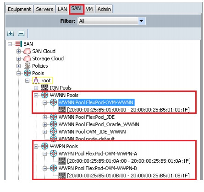Image resolution: width=204 pixels, height=192 pixels.
Task: Open the Filter dropdown set to All
Action: [111, 21]
